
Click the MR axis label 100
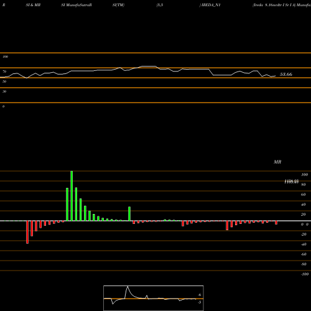click(305, 175)
